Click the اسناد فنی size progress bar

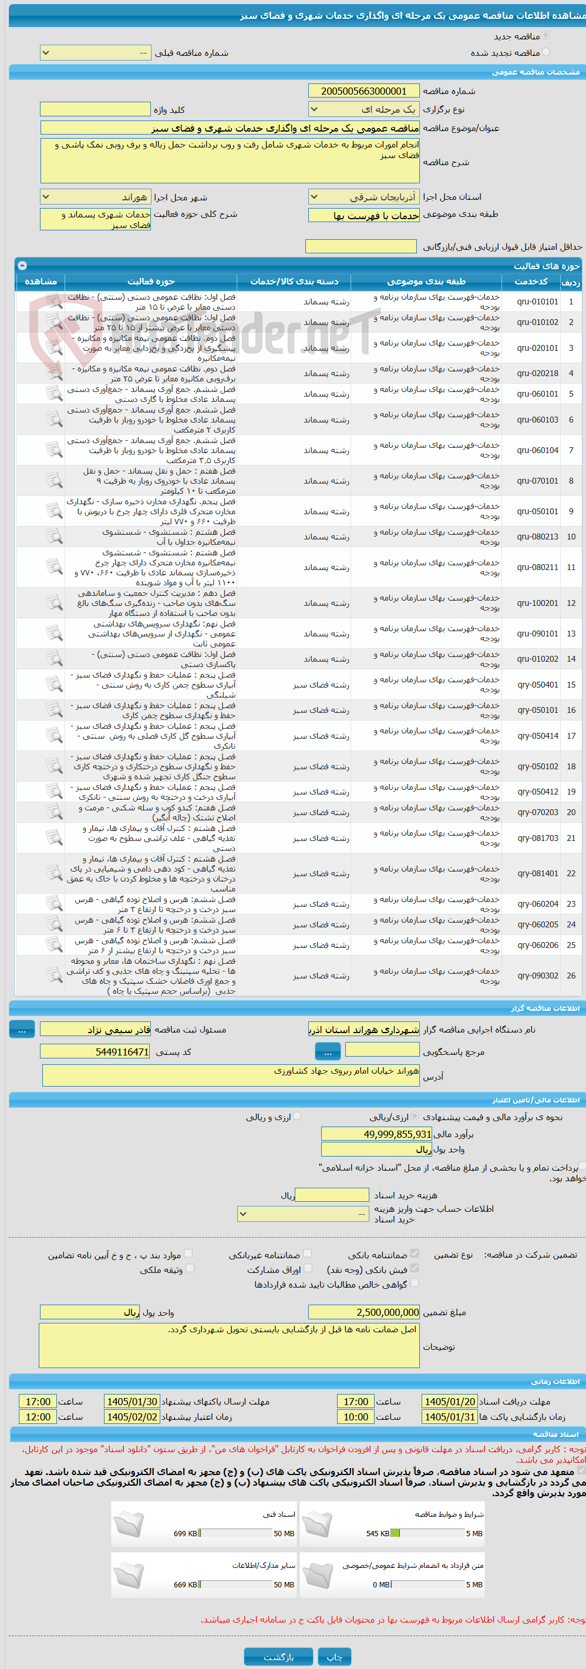click(x=235, y=1533)
